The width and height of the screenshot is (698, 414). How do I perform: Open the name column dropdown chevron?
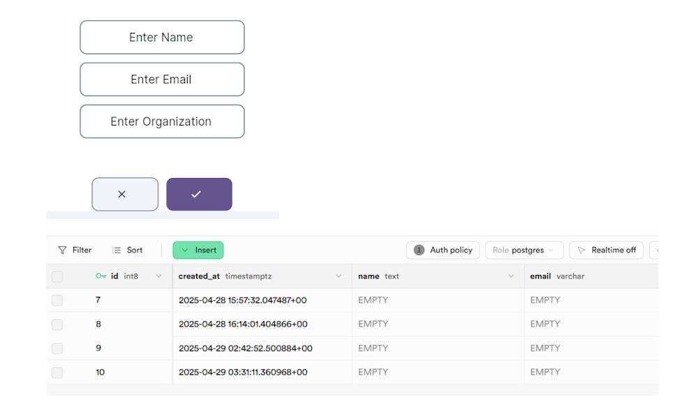(511, 276)
